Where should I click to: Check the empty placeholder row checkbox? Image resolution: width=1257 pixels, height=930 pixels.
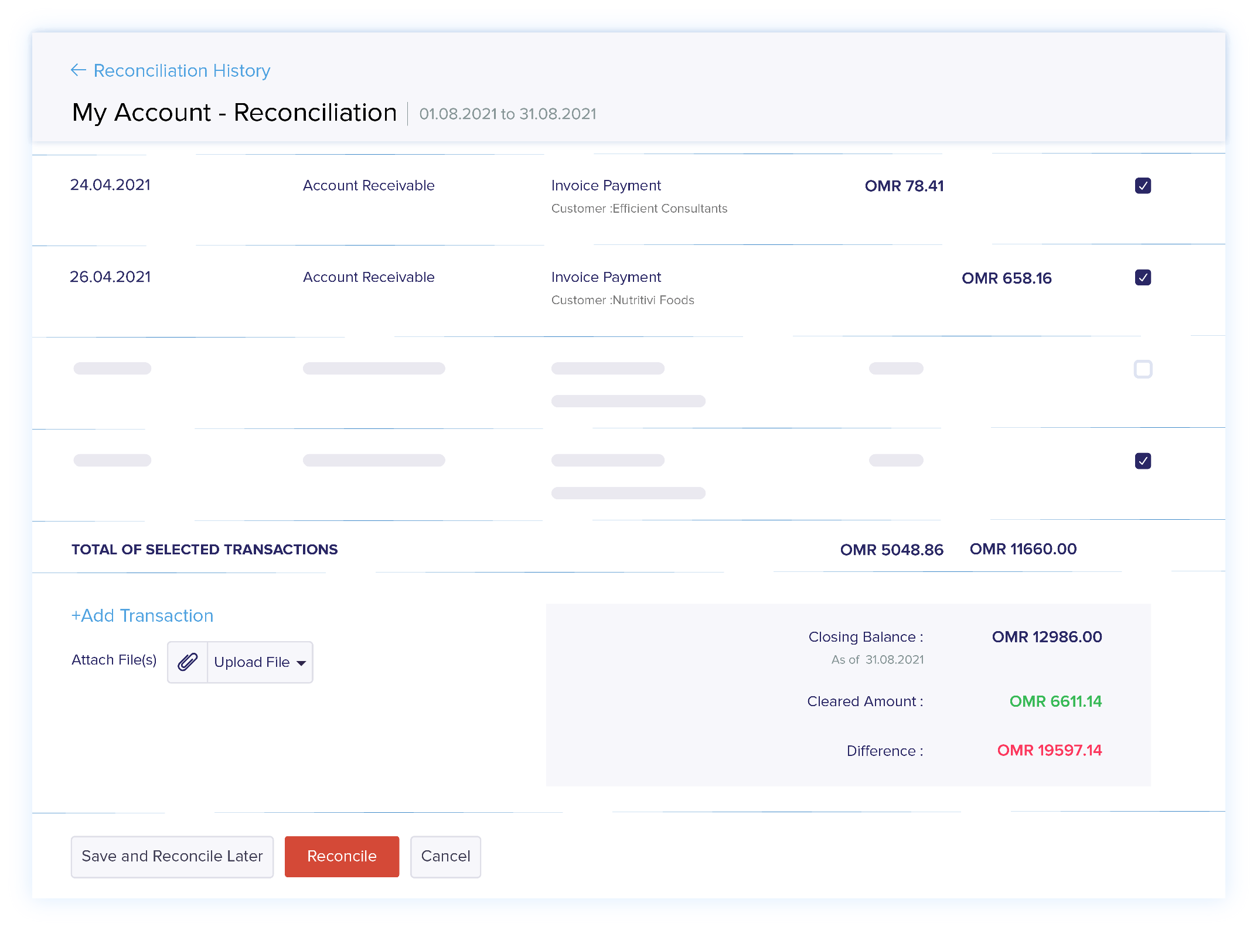click(1143, 369)
